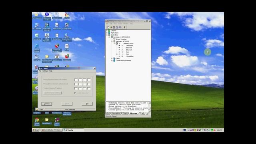Open the Recycle Bin desktop icon
The height and width of the screenshot is (144, 256).
coord(37,37)
